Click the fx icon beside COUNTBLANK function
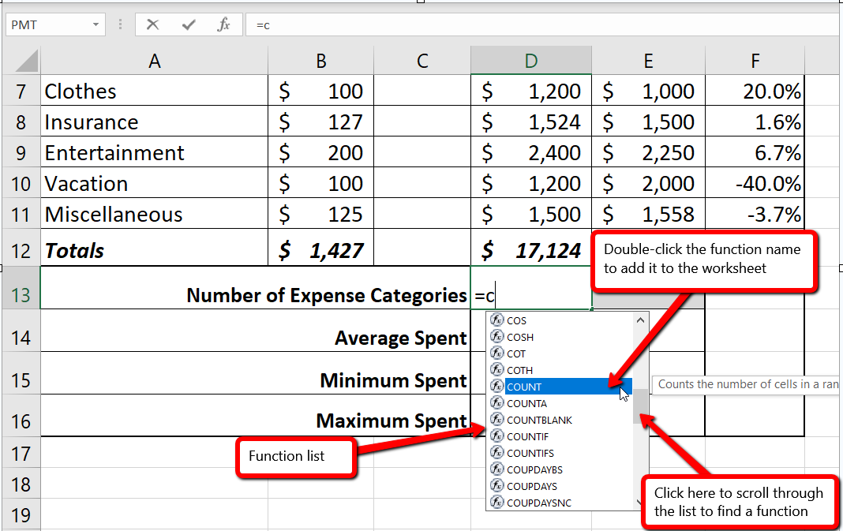The image size is (843, 531). point(497,420)
